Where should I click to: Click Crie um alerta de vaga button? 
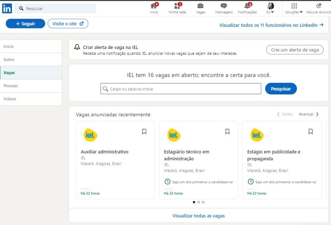coord(295,50)
